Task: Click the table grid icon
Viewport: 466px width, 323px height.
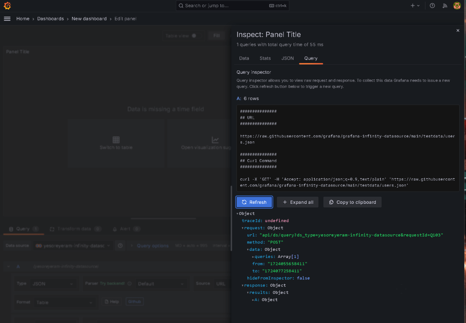Action: 116,140
